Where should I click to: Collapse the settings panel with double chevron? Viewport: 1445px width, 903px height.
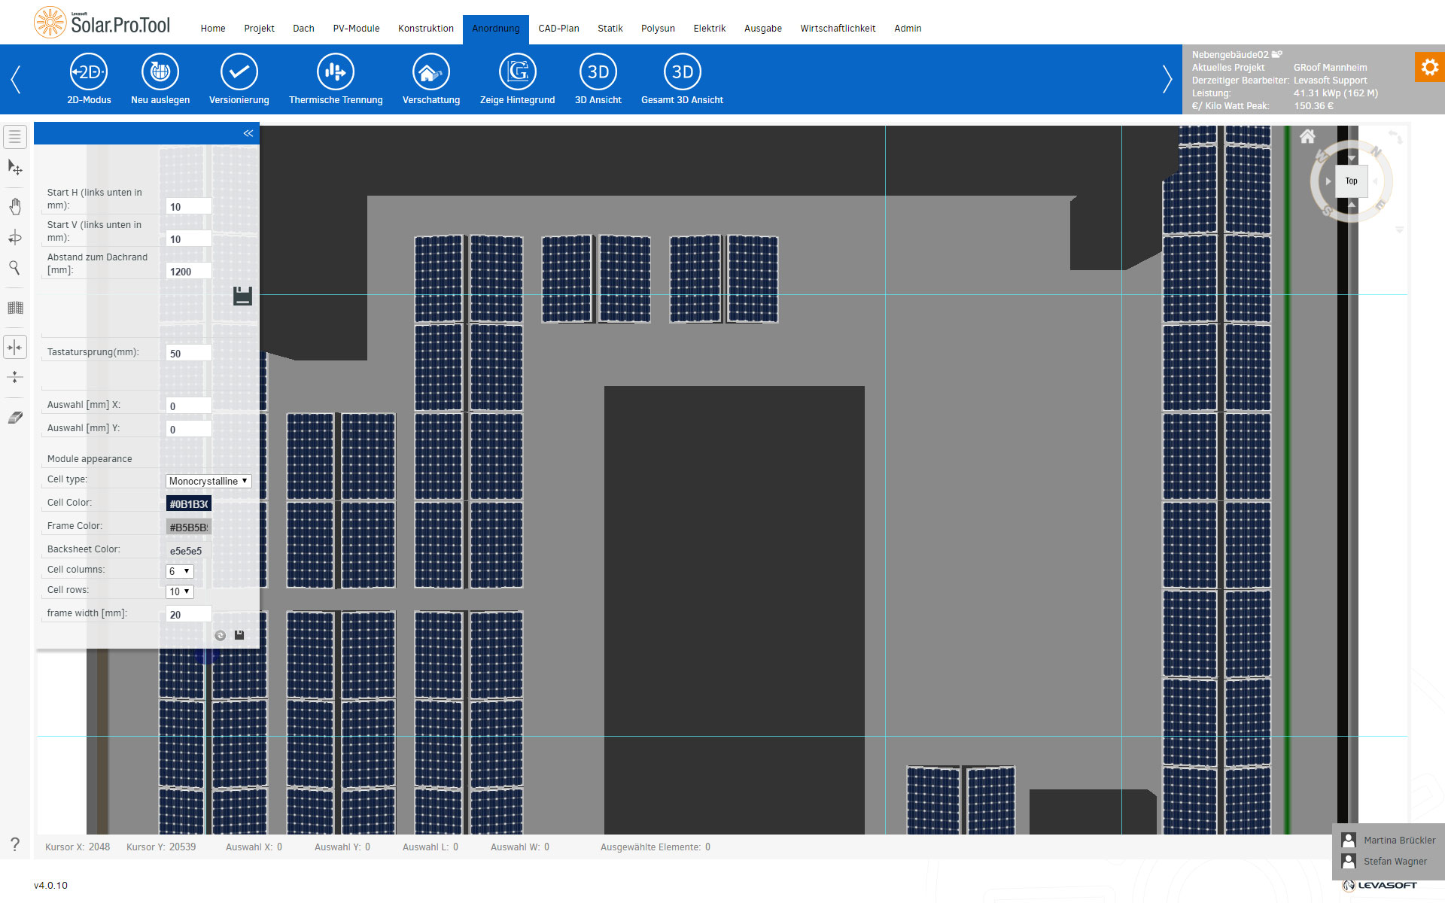coord(248,133)
